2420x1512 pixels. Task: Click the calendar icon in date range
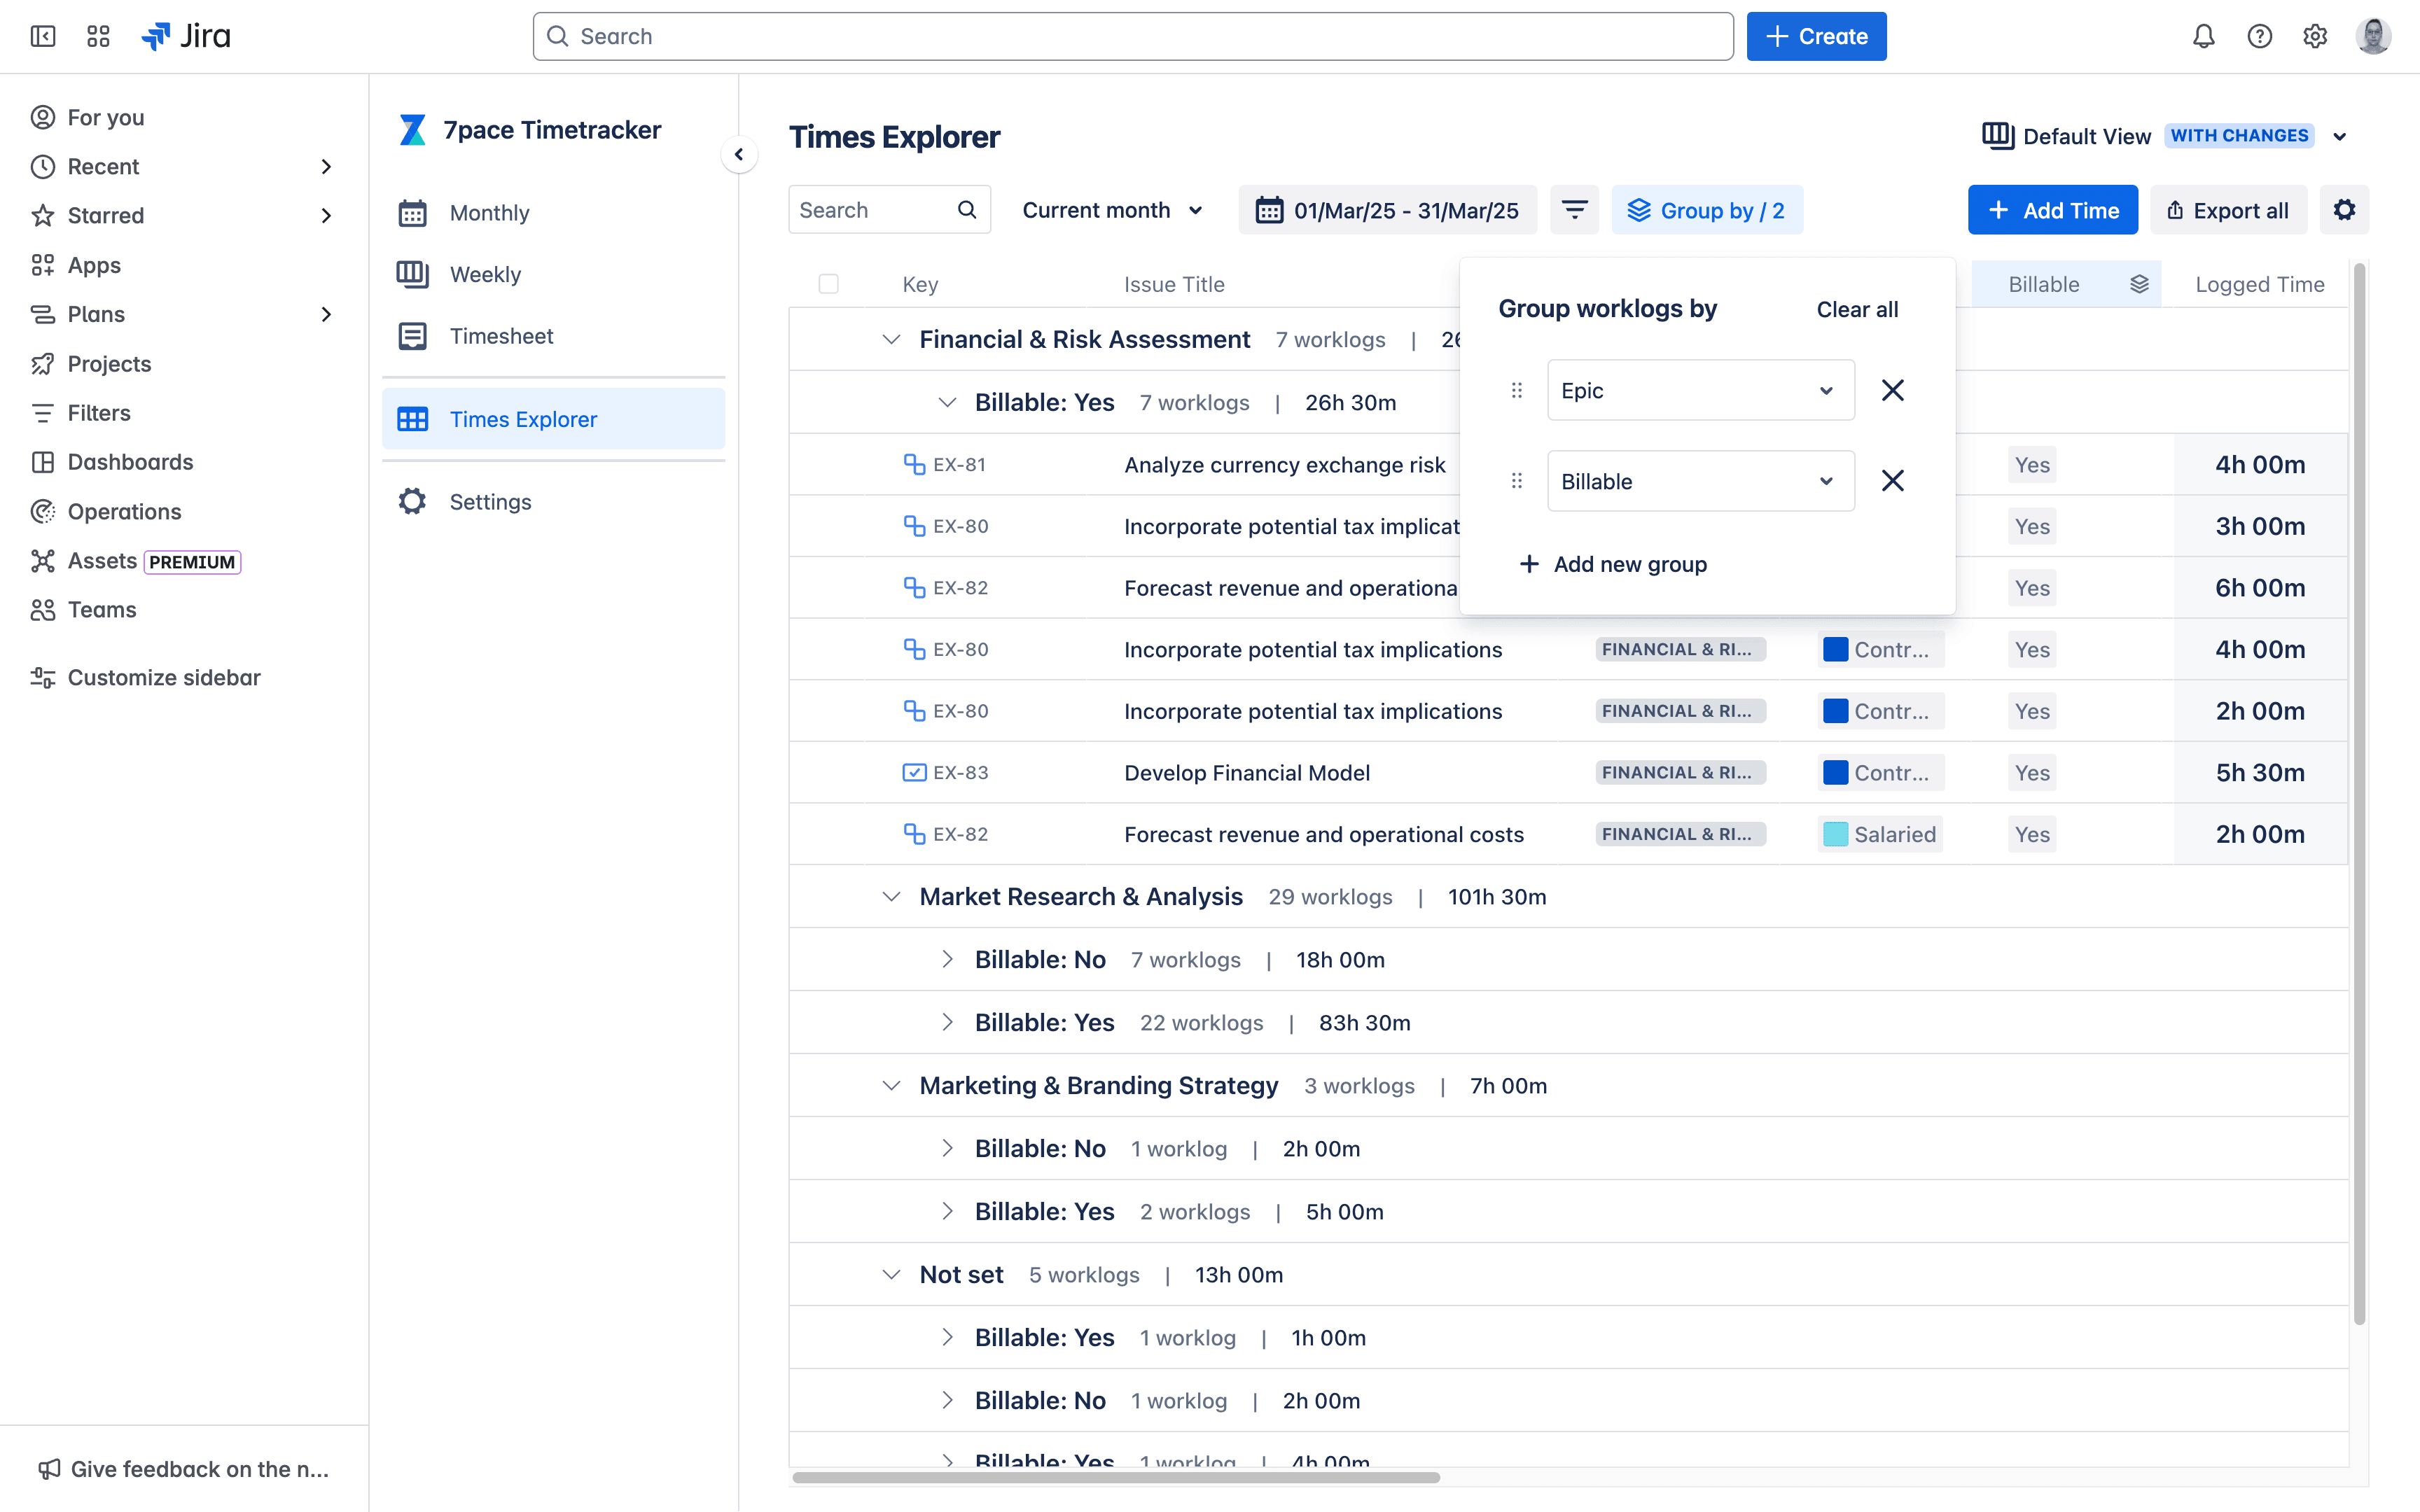coord(1270,210)
